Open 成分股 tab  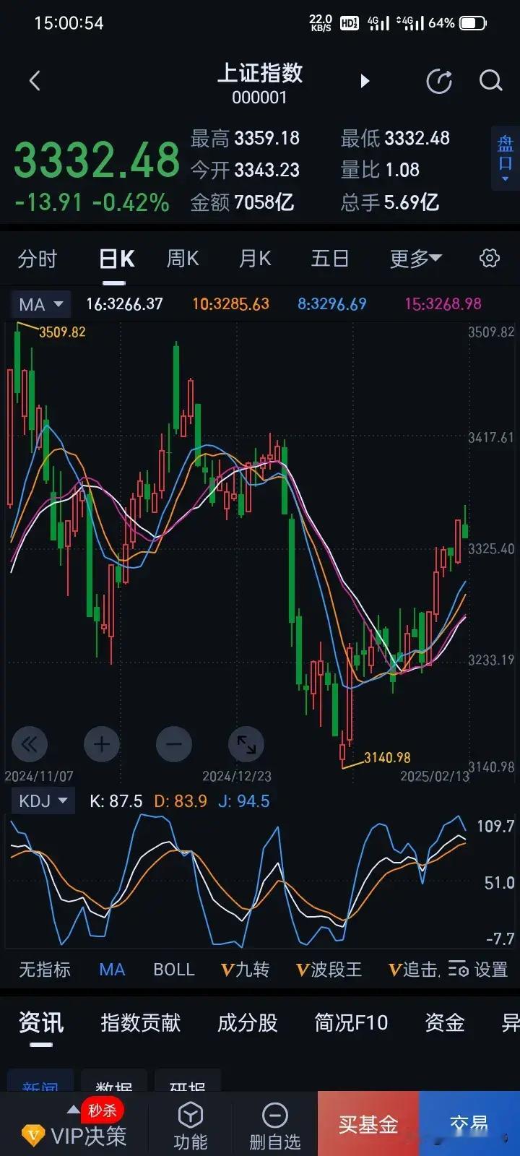[248, 1022]
